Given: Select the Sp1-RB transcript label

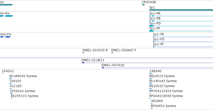Looking at the screenshot, I should point(155,18).
